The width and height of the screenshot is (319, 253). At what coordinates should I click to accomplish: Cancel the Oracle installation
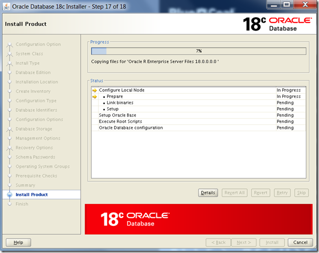(300, 243)
